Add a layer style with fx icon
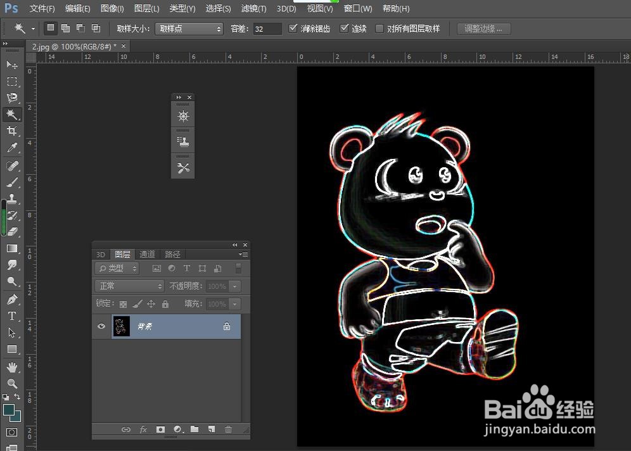Image resolution: width=631 pixels, height=451 pixels. [x=143, y=429]
